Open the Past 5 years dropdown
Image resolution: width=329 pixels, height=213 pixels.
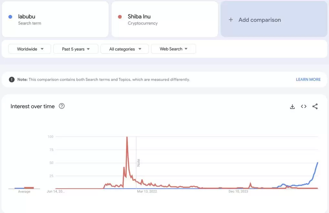coord(76,49)
